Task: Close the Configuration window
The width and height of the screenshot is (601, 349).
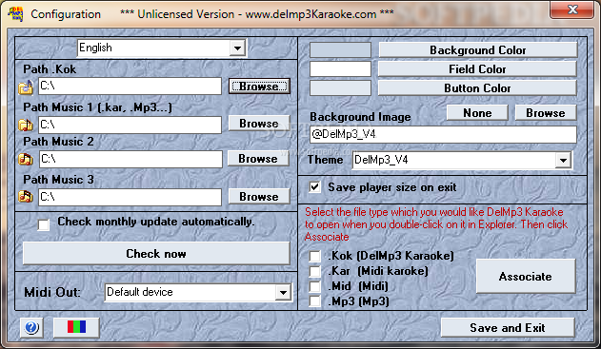Action: [x=571, y=9]
